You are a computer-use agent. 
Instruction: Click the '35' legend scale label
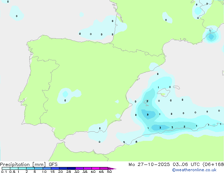click(85, 172)
